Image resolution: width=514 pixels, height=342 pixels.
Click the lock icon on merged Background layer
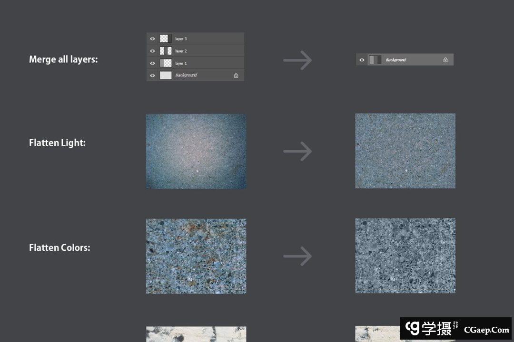click(445, 60)
